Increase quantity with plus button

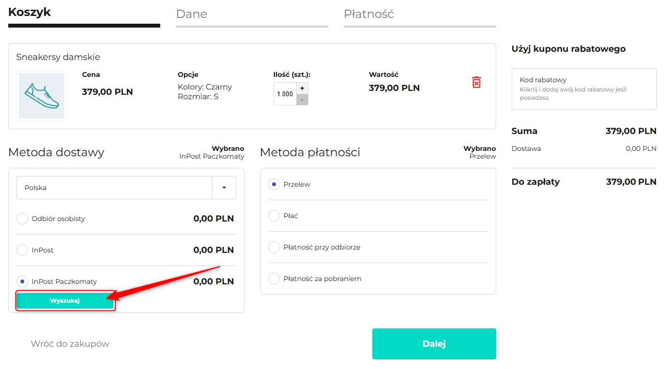tap(302, 88)
